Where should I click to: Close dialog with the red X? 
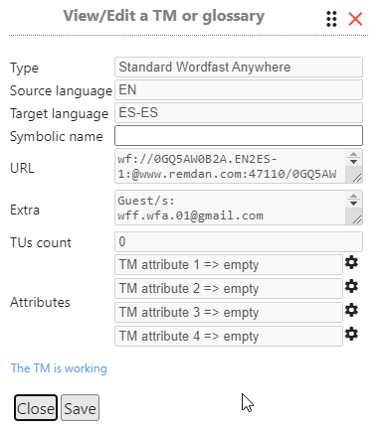355,19
